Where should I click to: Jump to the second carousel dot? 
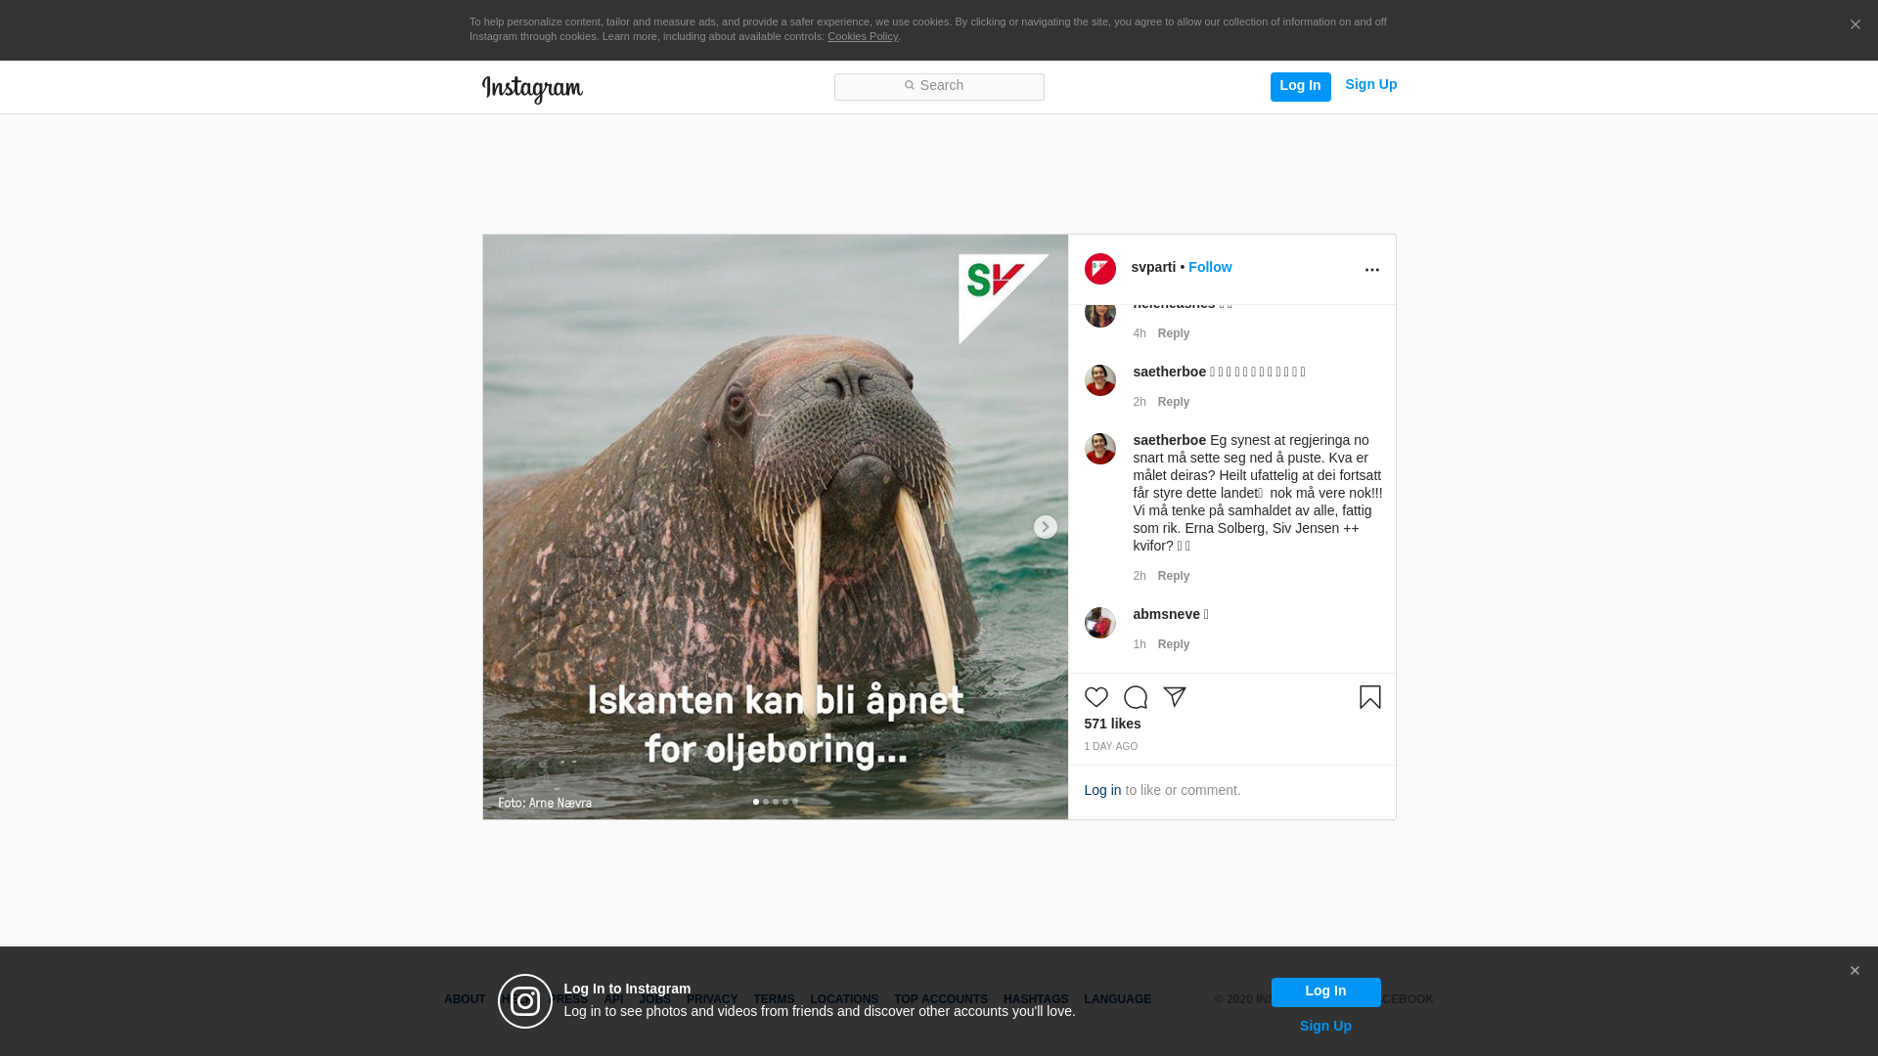(766, 802)
